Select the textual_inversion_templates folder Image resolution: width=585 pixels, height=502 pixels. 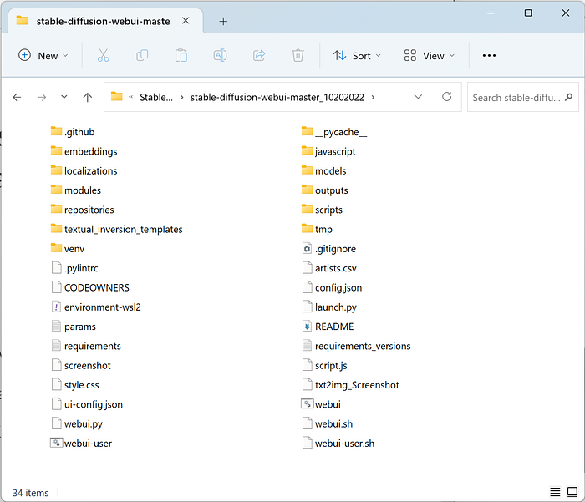coord(116,229)
